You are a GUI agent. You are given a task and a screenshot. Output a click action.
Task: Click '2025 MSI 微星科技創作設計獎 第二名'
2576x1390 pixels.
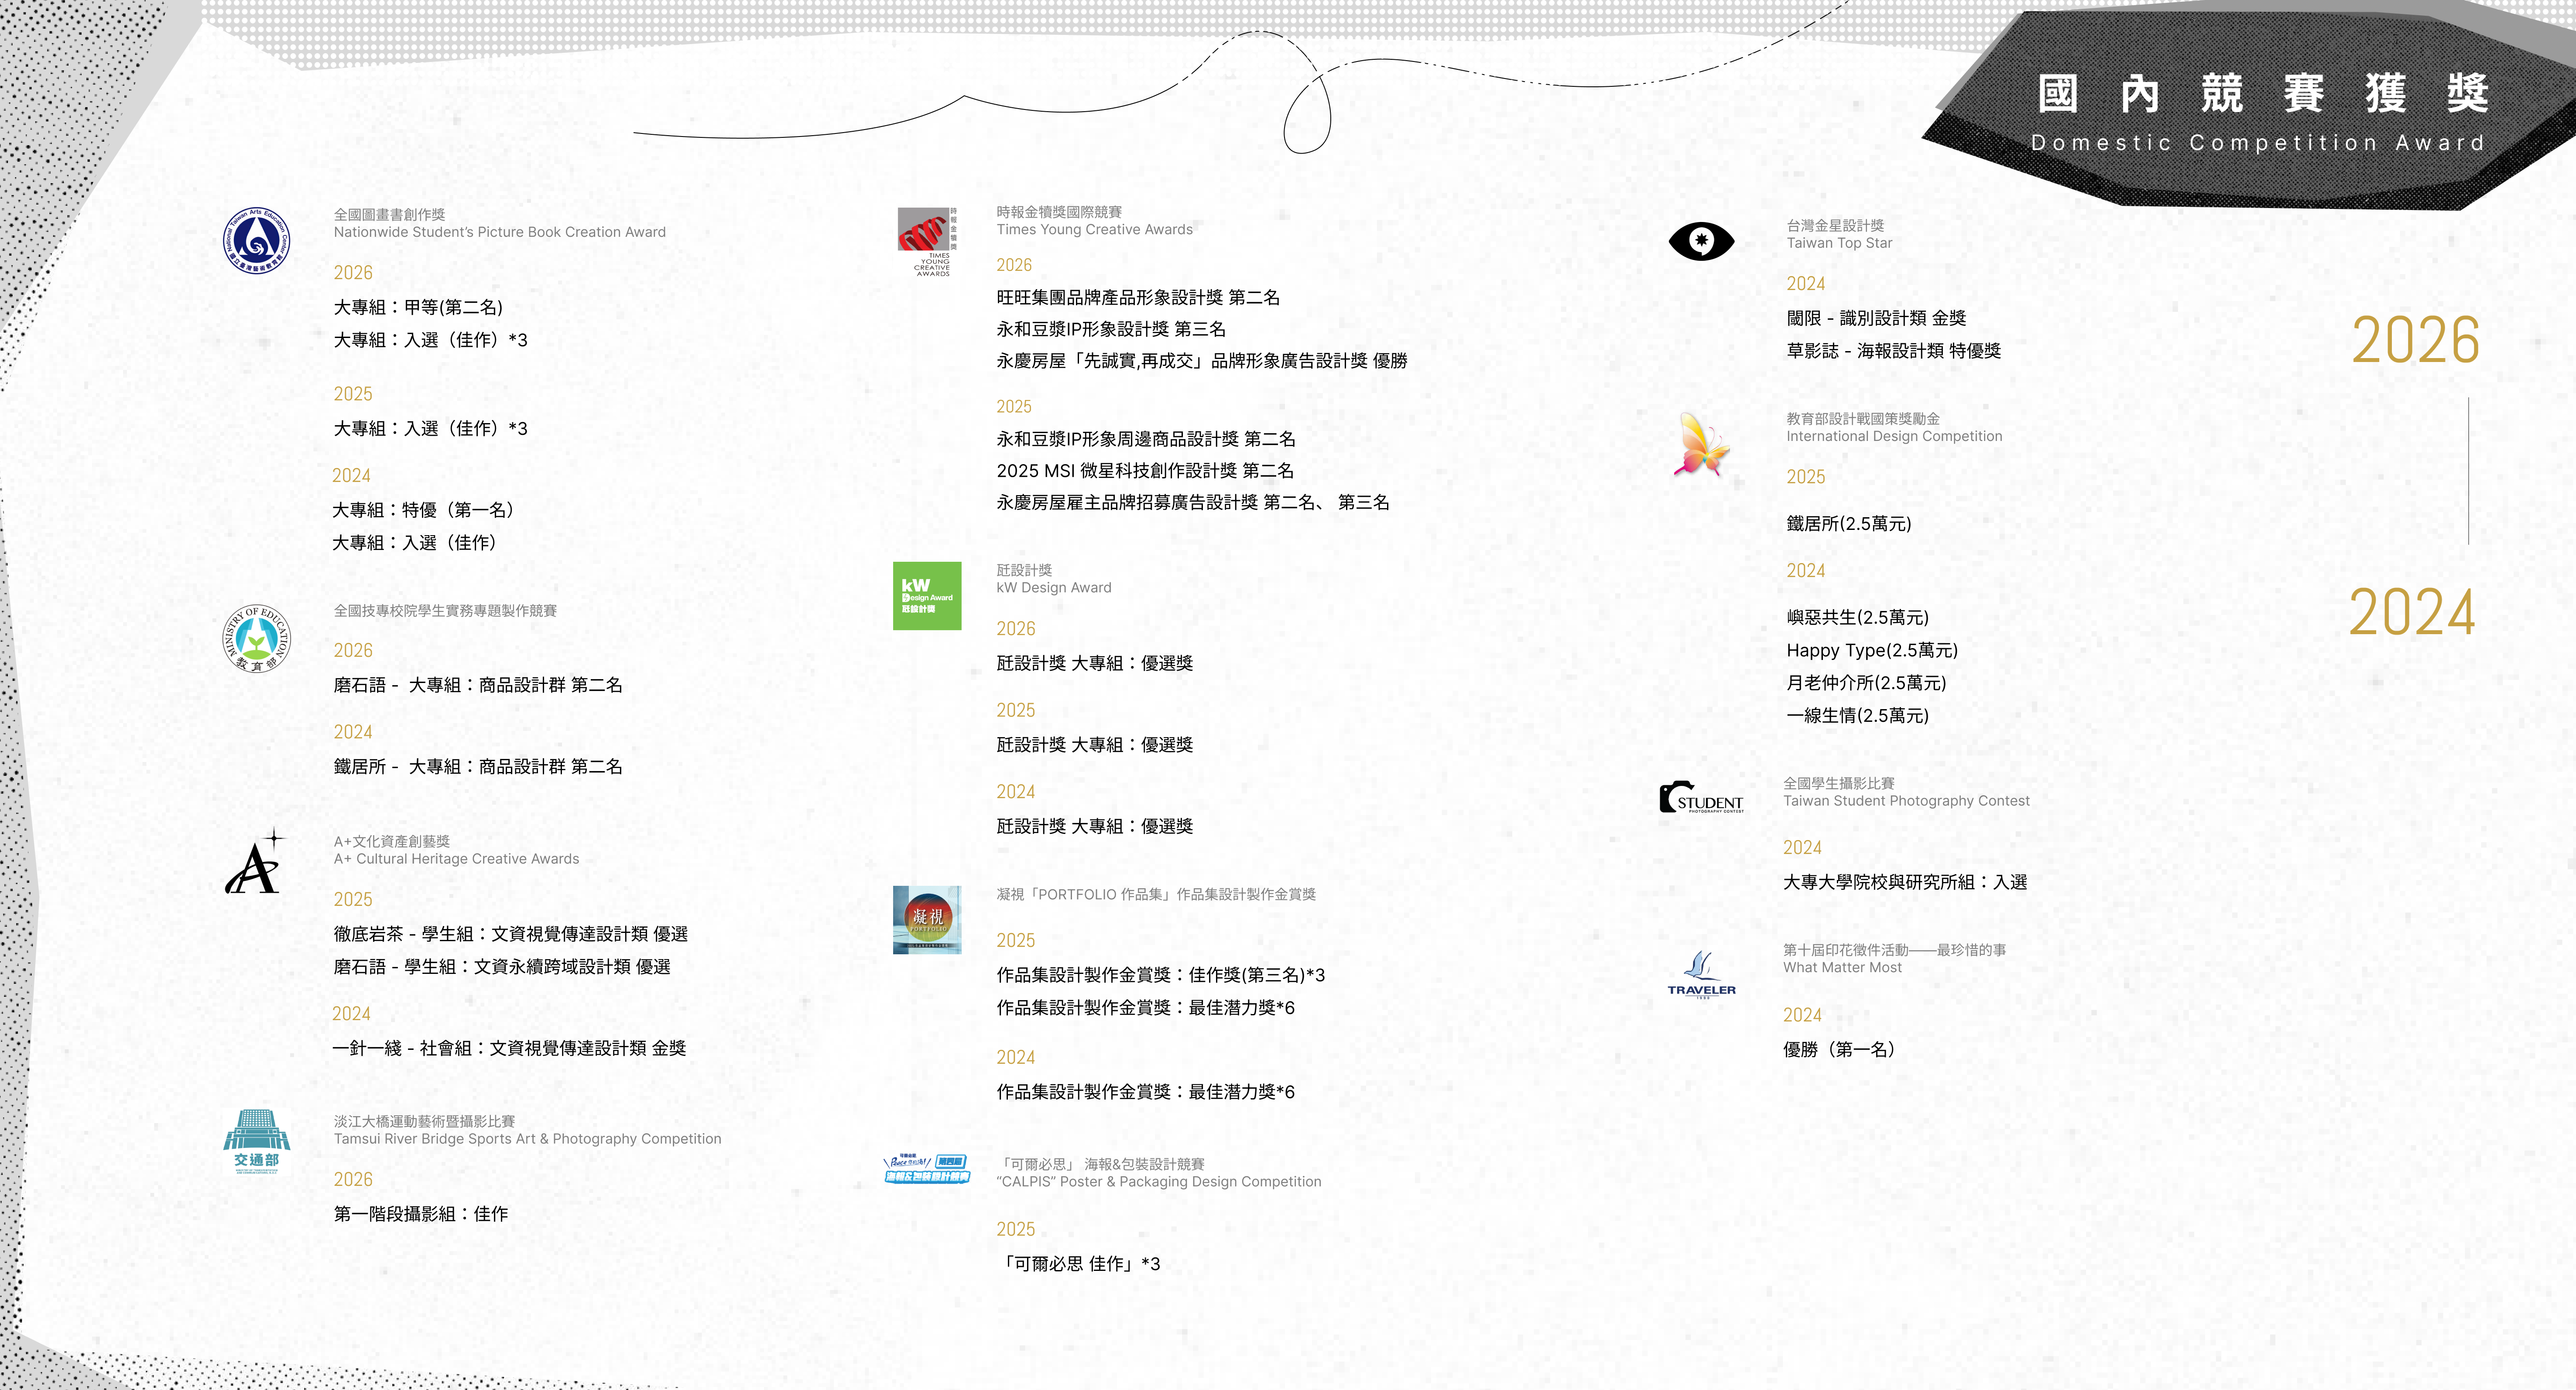[x=1145, y=471]
